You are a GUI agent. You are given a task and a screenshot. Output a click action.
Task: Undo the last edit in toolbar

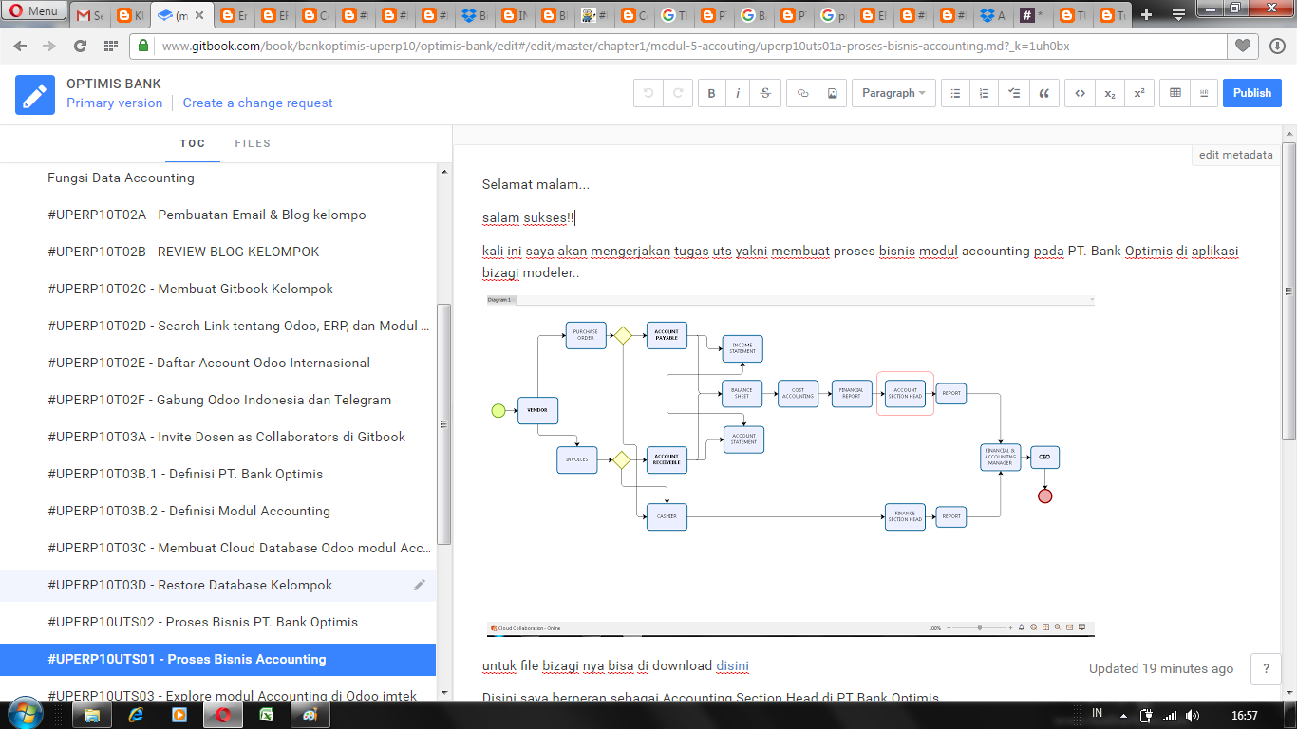pos(648,93)
